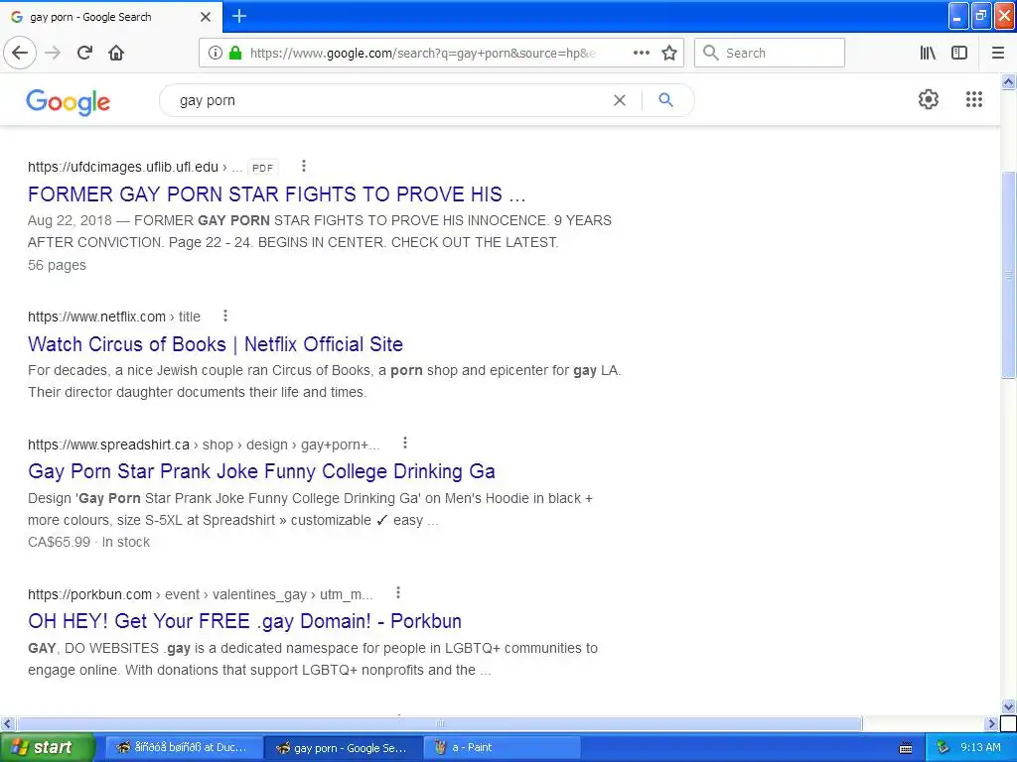The width and height of the screenshot is (1017, 762).
Task: Open the Get Your FREE .gay Domain Porkbun link
Action: tap(244, 621)
